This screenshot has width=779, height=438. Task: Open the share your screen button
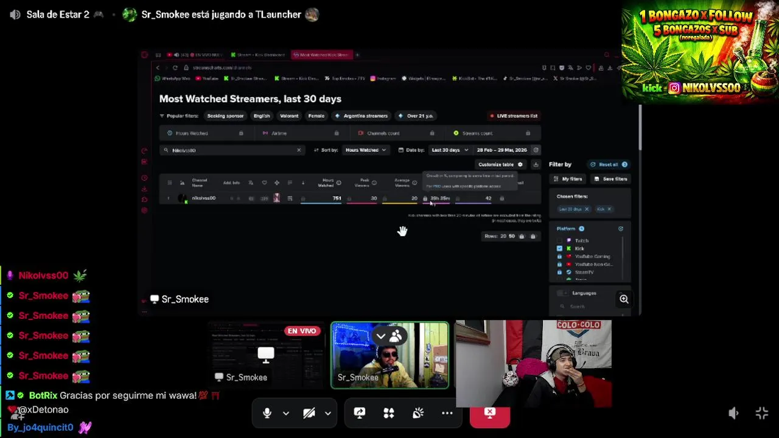(x=360, y=413)
